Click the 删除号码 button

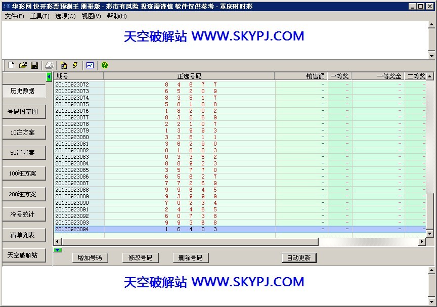coord(190,257)
